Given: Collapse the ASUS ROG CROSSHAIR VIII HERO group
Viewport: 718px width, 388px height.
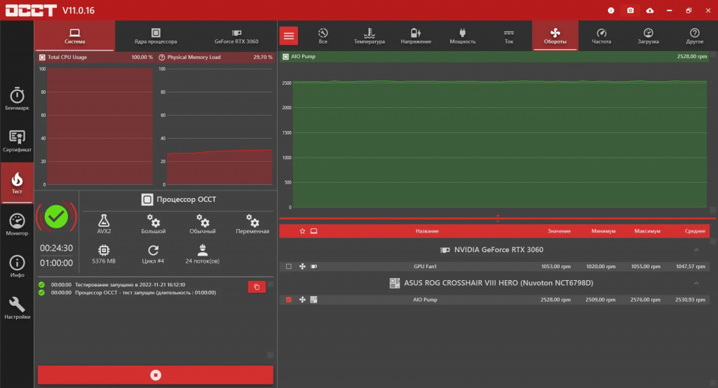Looking at the screenshot, I should 696,283.
